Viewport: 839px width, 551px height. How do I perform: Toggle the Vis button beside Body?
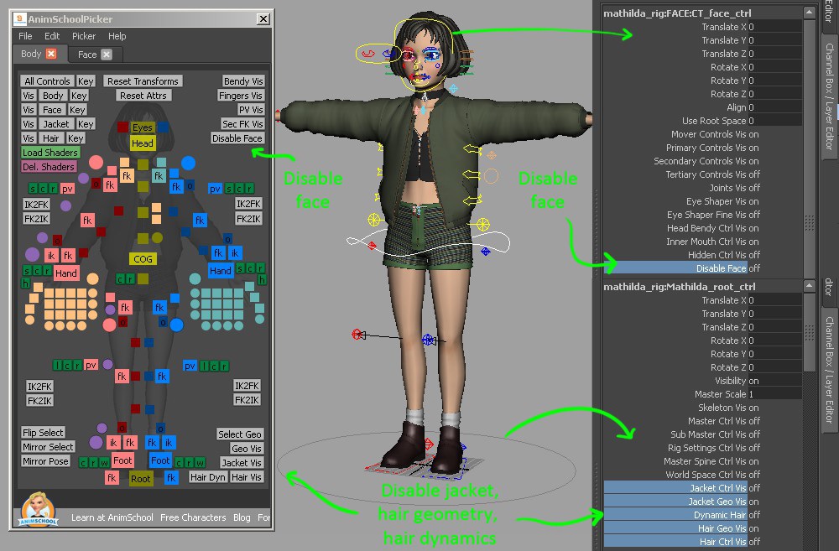tap(29, 96)
